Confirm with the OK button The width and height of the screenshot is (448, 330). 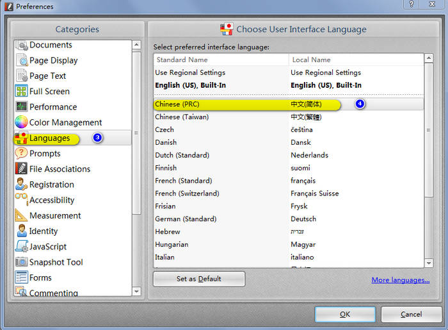[x=345, y=315]
